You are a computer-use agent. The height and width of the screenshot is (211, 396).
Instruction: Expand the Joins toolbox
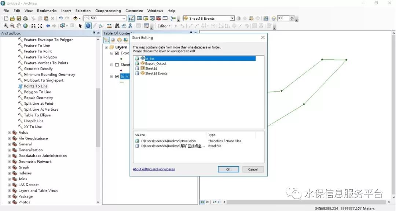tap(9, 179)
